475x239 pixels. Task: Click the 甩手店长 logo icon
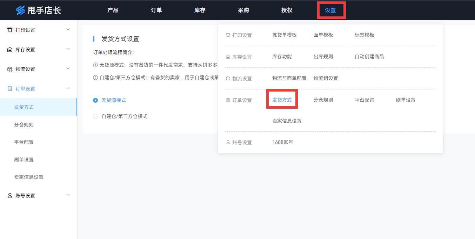tap(21, 10)
